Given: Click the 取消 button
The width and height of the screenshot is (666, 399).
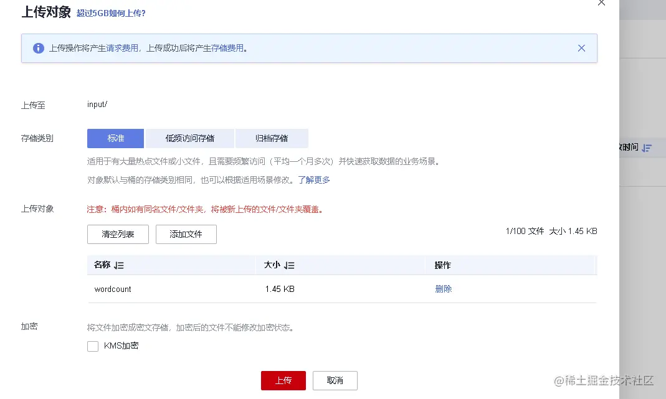Looking at the screenshot, I should [335, 381].
